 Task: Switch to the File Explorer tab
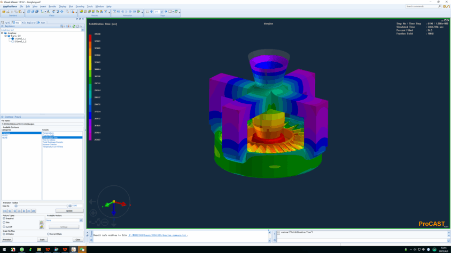(x=29, y=23)
